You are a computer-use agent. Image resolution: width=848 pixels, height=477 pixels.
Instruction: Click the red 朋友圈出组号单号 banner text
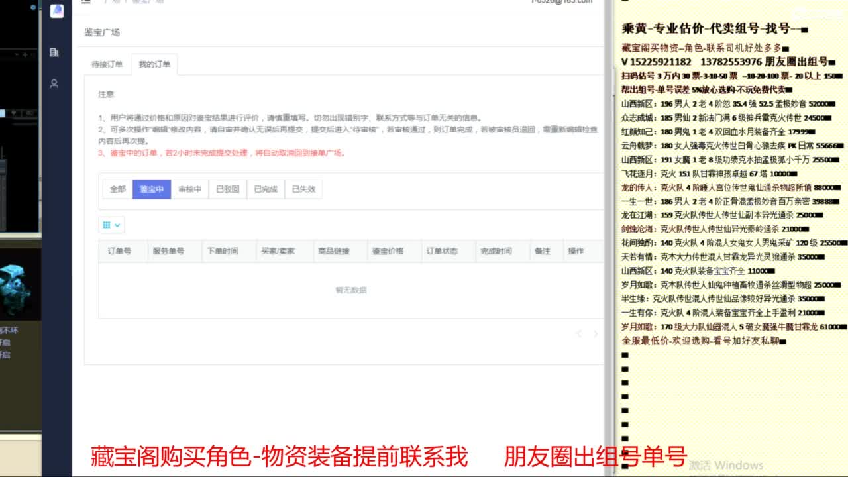pyautogui.click(x=595, y=456)
